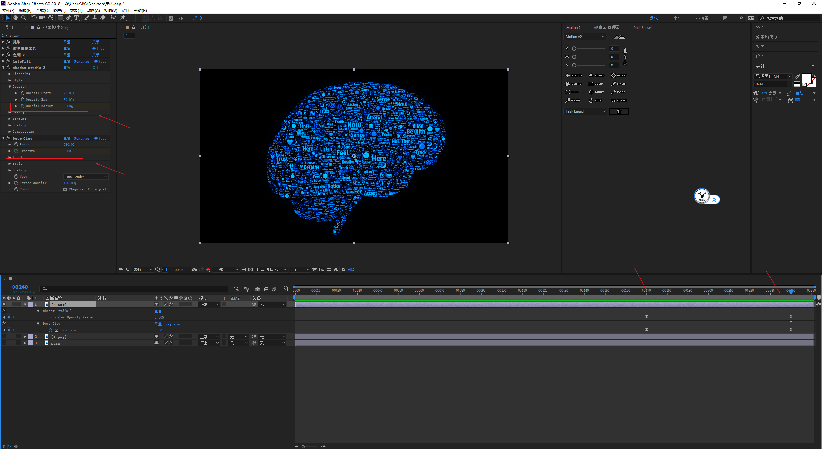Click the Motion 2 trash delete button
The height and width of the screenshot is (449, 822).
[x=619, y=111]
